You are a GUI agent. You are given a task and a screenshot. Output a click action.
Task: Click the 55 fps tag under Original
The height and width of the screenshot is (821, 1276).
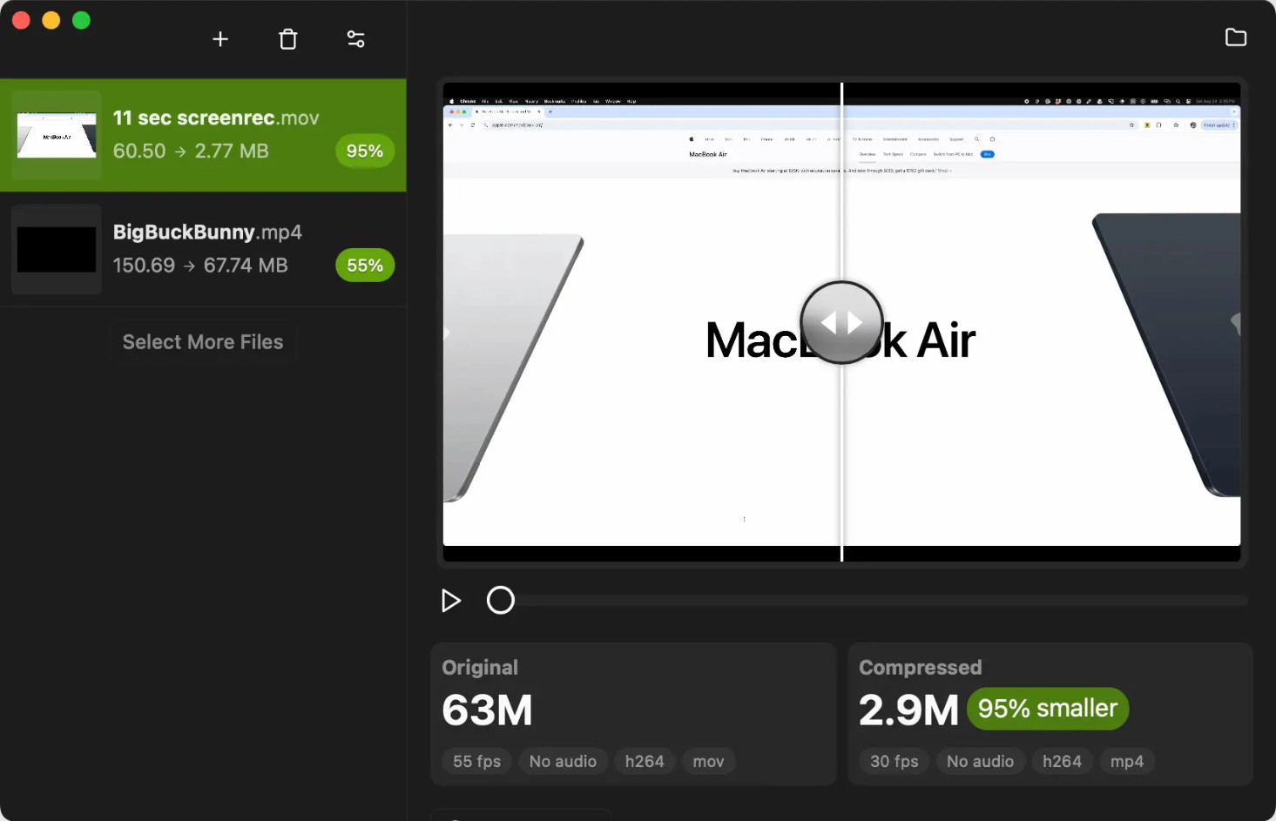(477, 762)
